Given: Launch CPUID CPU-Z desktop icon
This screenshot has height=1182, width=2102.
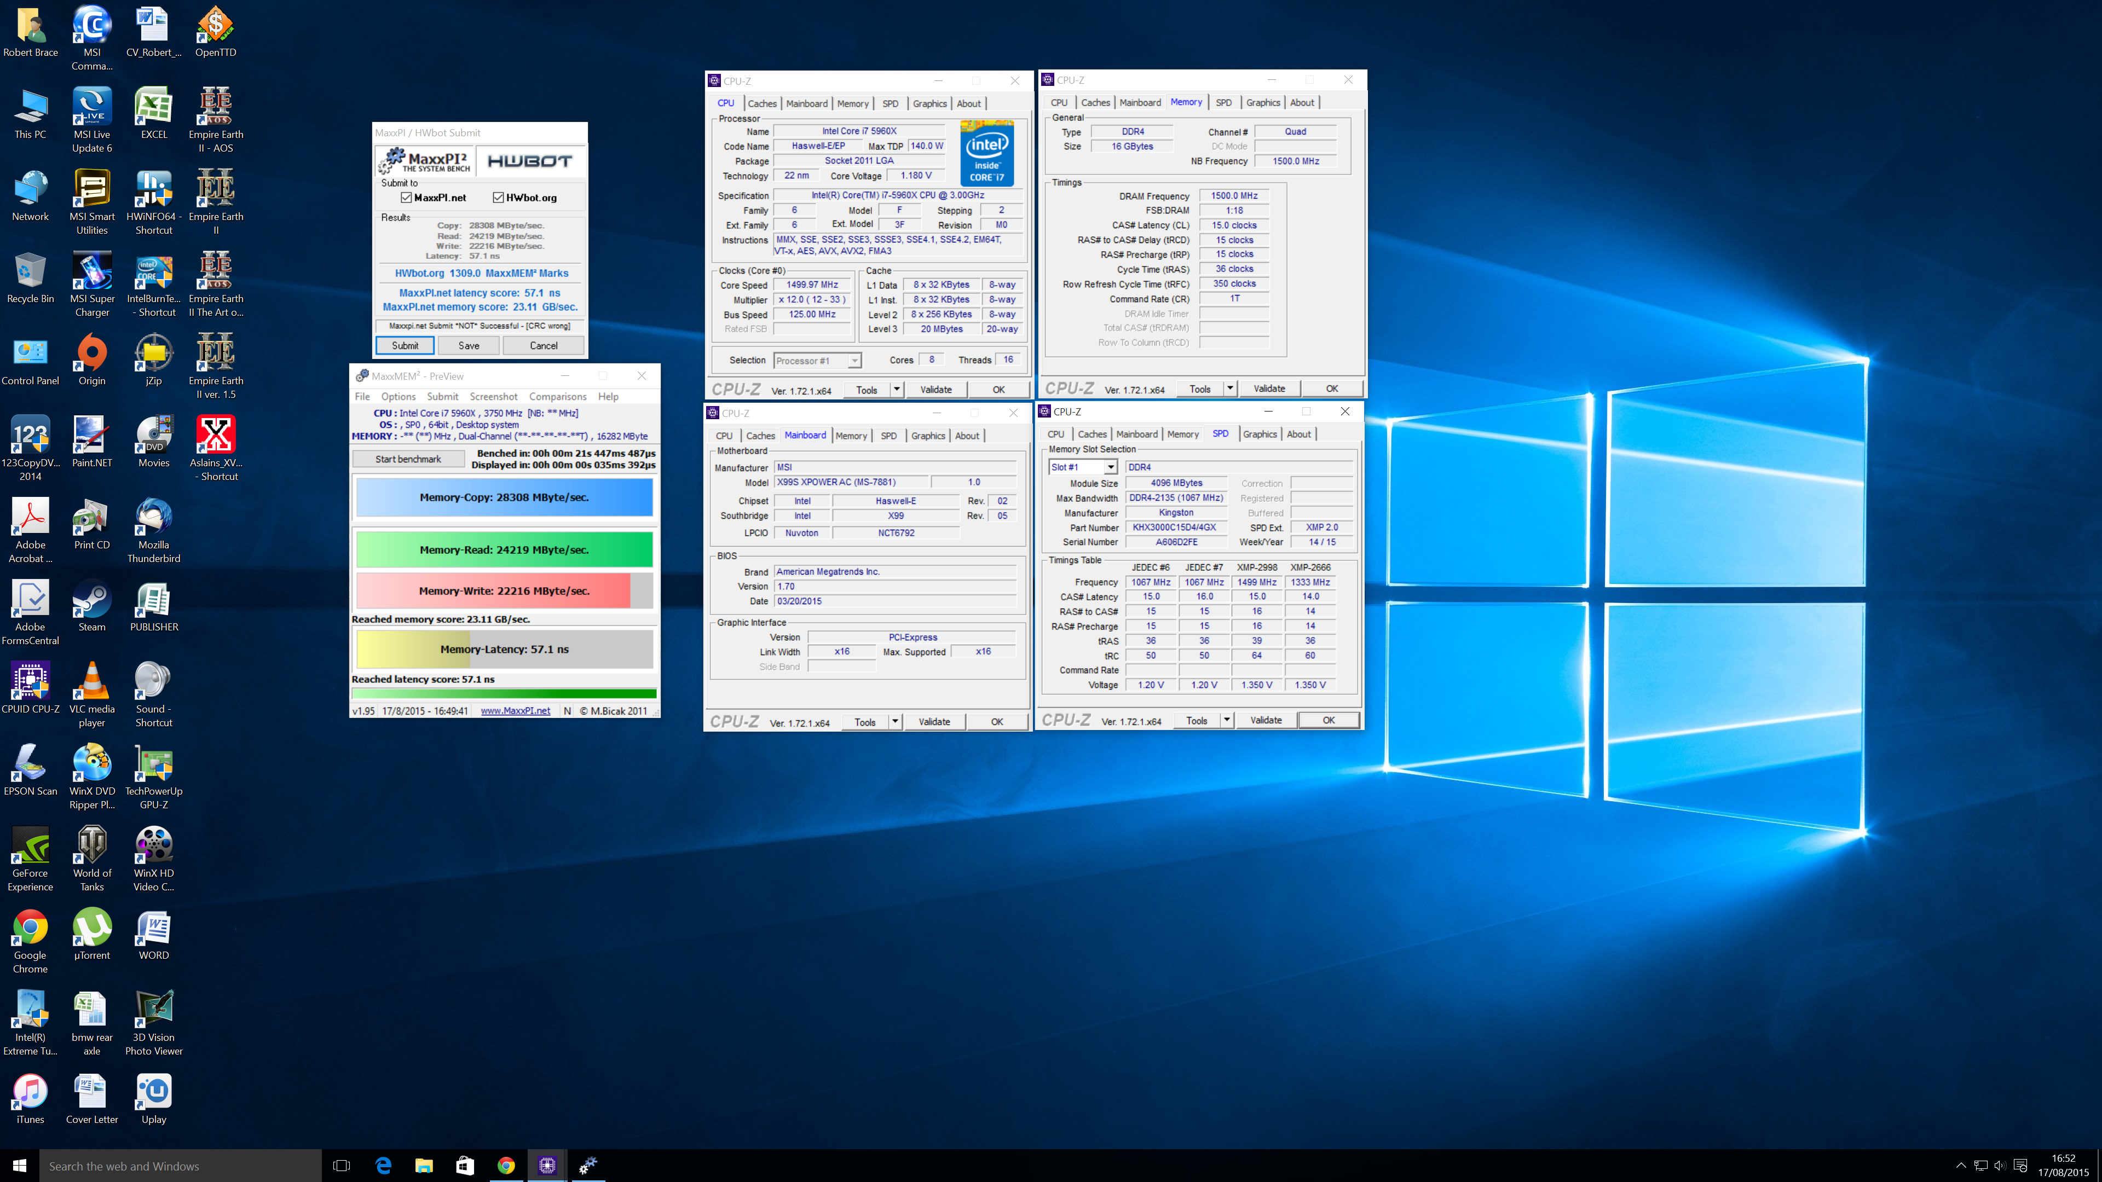Looking at the screenshot, I should click(30, 688).
